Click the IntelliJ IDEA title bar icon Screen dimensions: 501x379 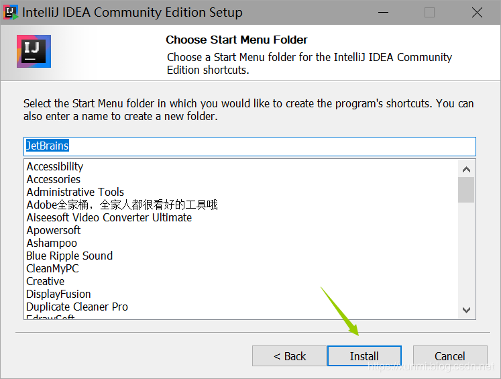pos(11,13)
